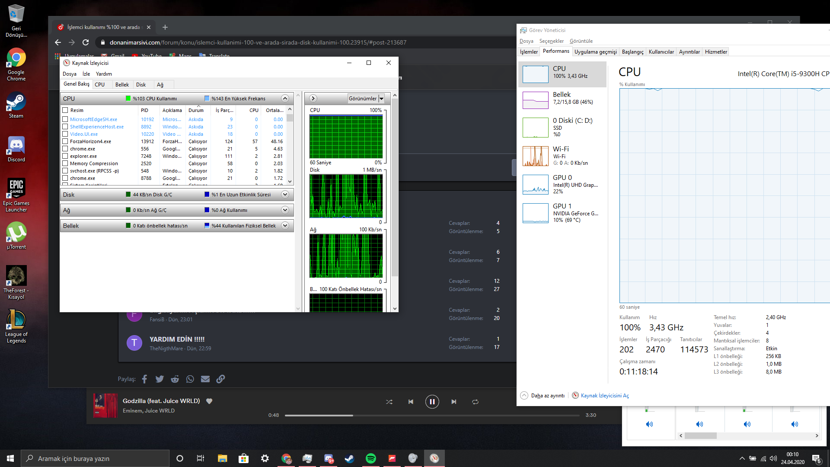
Task: Click Kaynak İzleyicisini Aç link
Action: pos(605,396)
